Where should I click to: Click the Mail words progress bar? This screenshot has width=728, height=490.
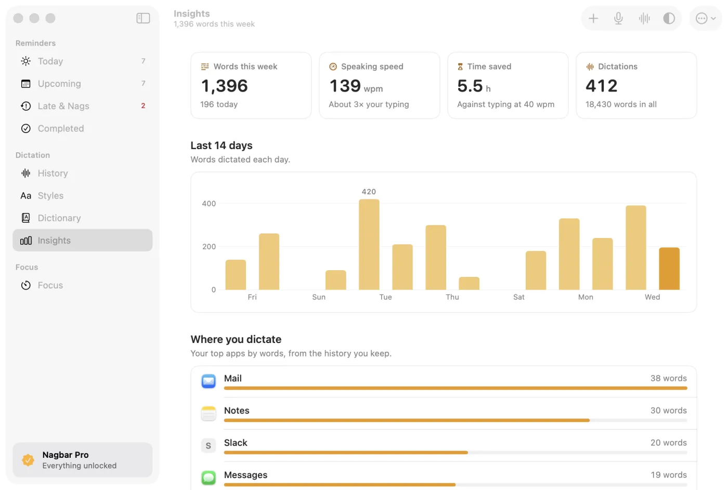pyautogui.click(x=456, y=388)
